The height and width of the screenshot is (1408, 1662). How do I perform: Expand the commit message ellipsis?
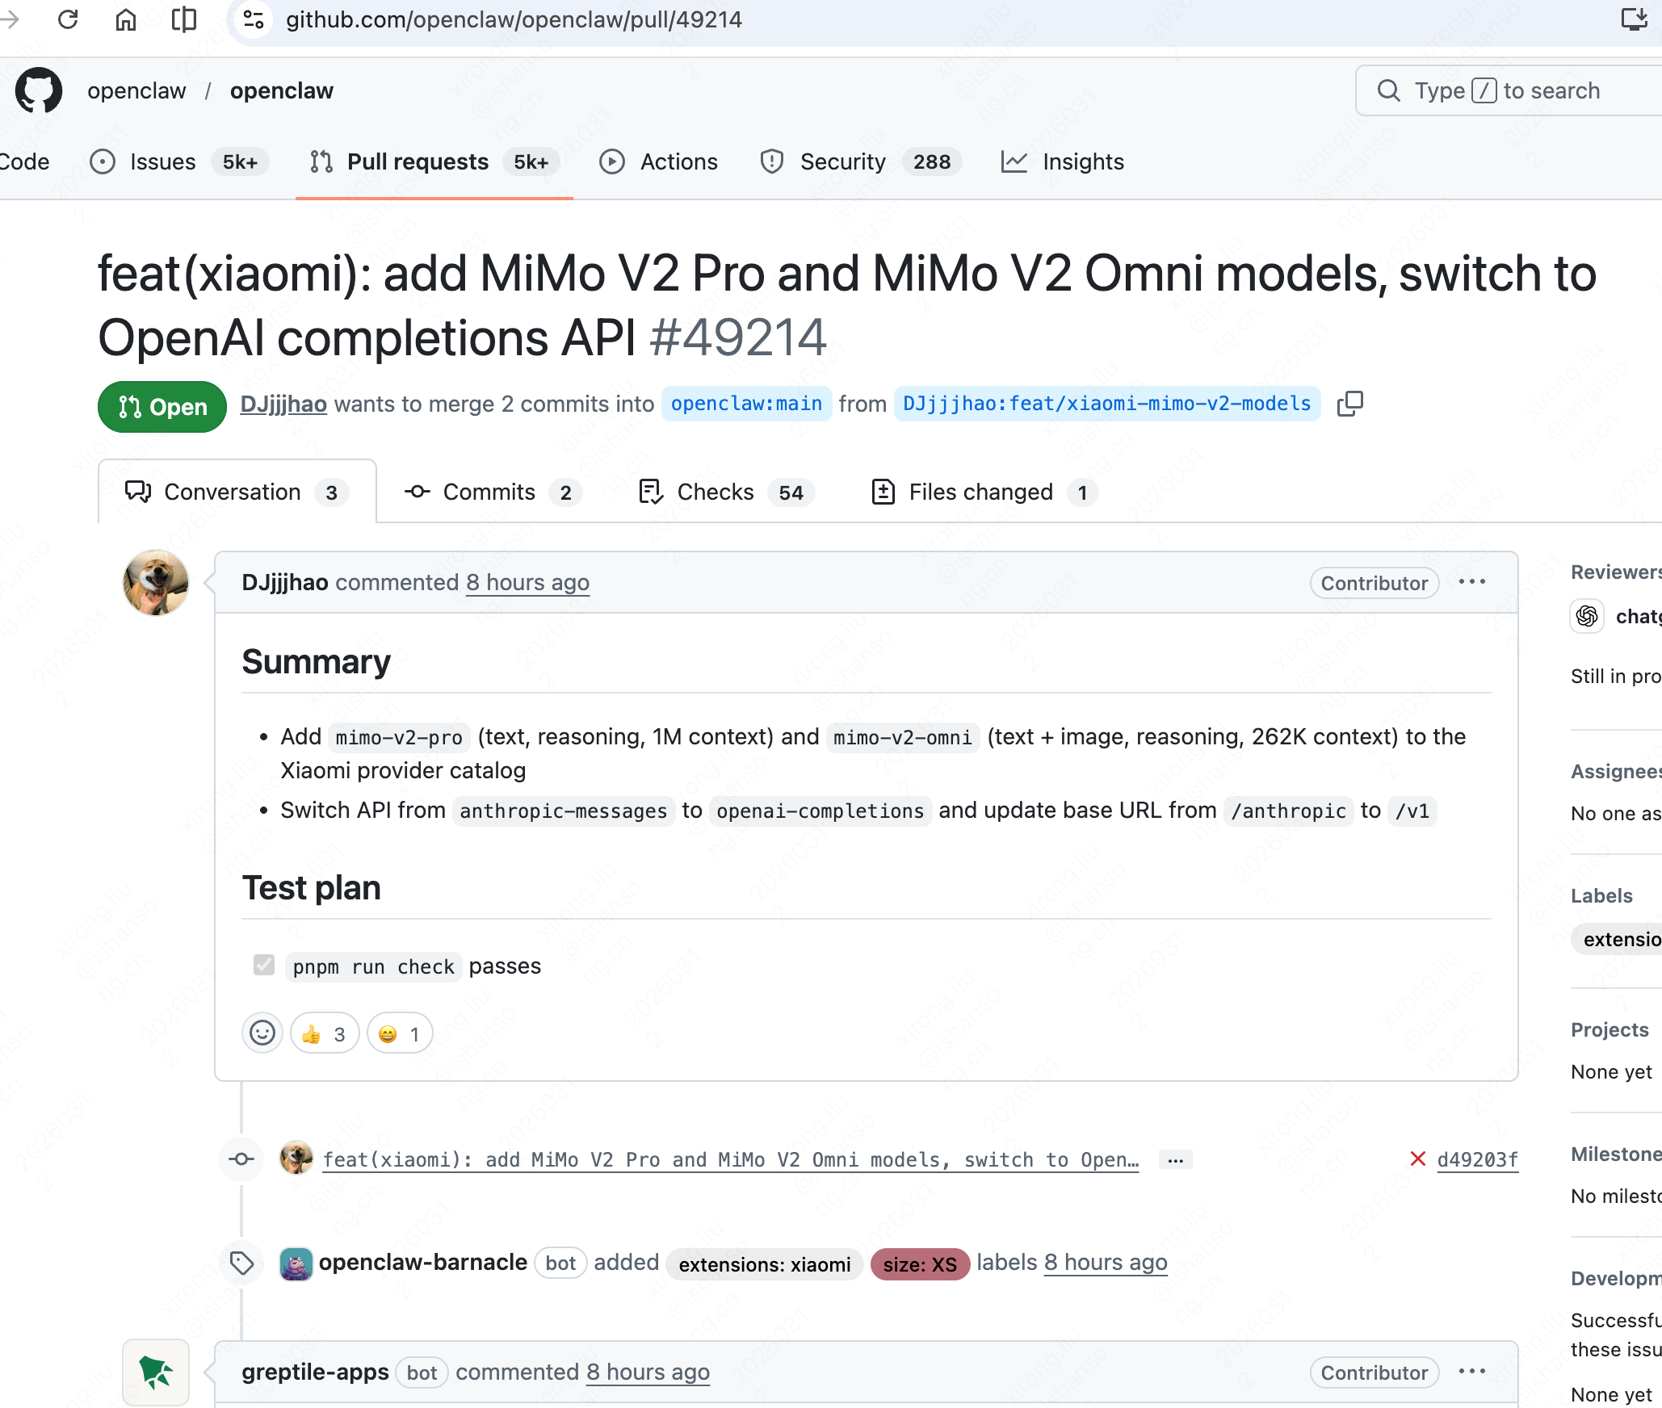tap(1175, 1160)
